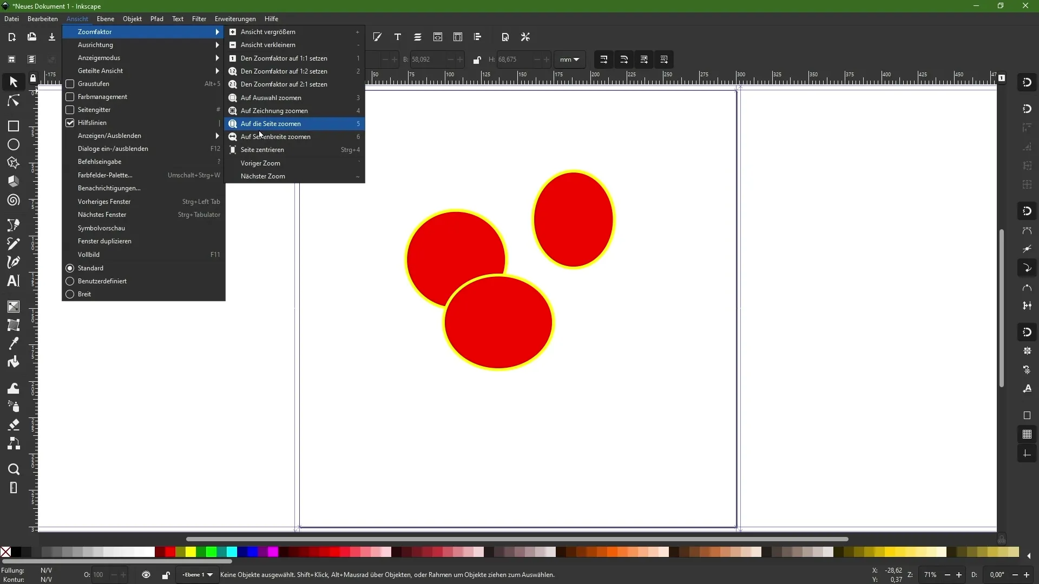
Task: Toggle layer visibility eye in status bar
Action: click(146, 575)
